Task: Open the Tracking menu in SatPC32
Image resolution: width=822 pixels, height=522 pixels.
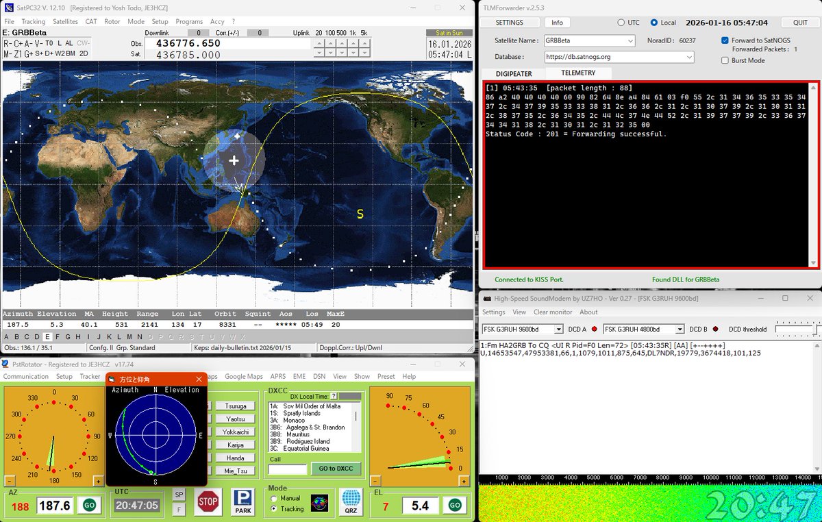Action: coord(33,22)
